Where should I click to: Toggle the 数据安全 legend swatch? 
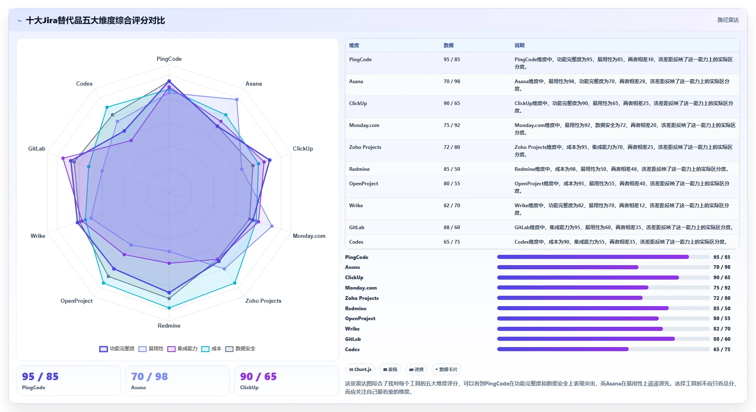pyautogui.click(x=229, y=349)
